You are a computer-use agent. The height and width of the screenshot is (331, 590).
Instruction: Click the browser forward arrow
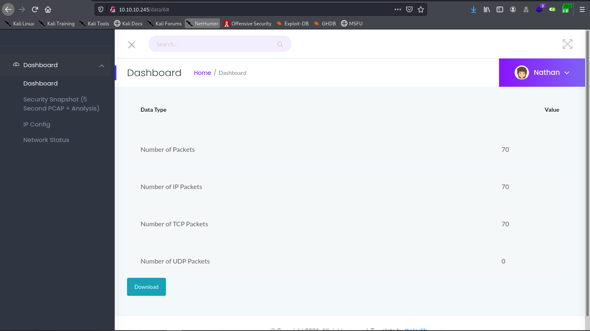click(22, 9)
